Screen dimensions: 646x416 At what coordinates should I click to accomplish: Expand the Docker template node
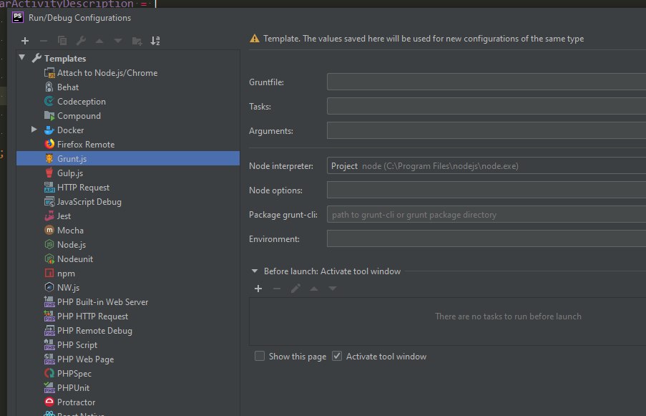point(34,130)
